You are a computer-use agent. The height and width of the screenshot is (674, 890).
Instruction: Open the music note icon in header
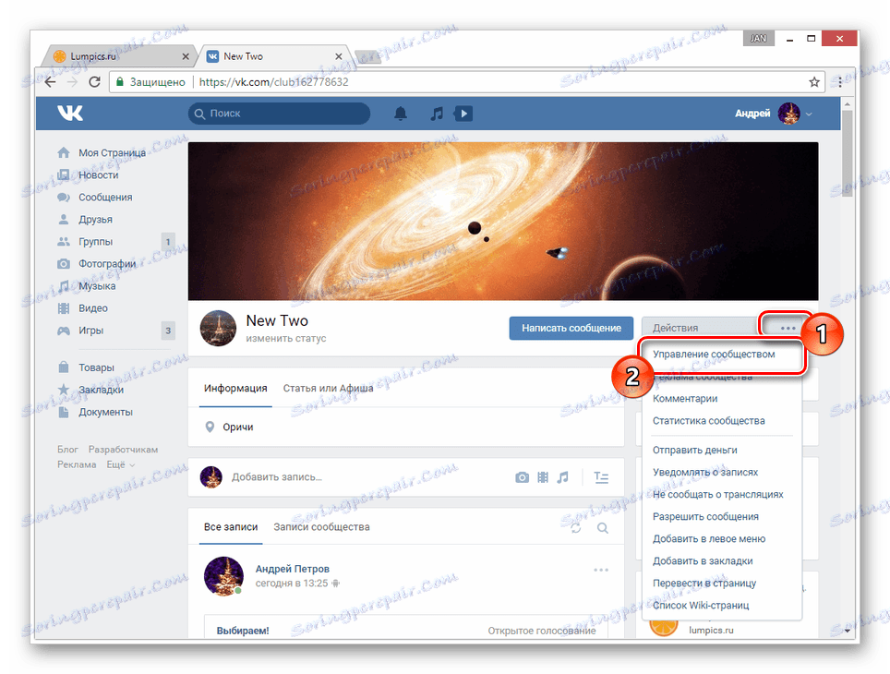(x=437, y=114)
